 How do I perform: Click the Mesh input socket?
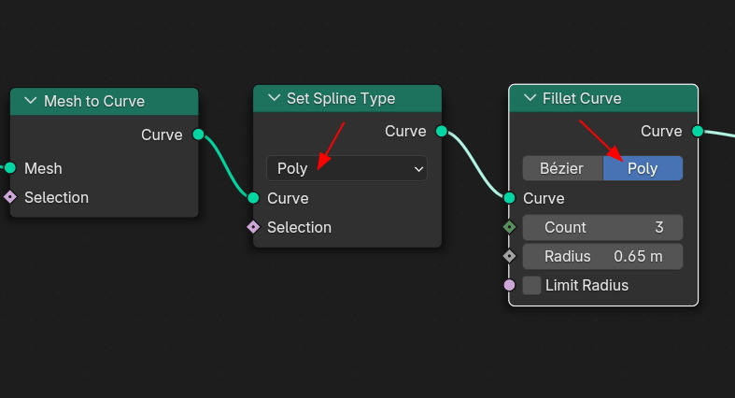point(10,168)
